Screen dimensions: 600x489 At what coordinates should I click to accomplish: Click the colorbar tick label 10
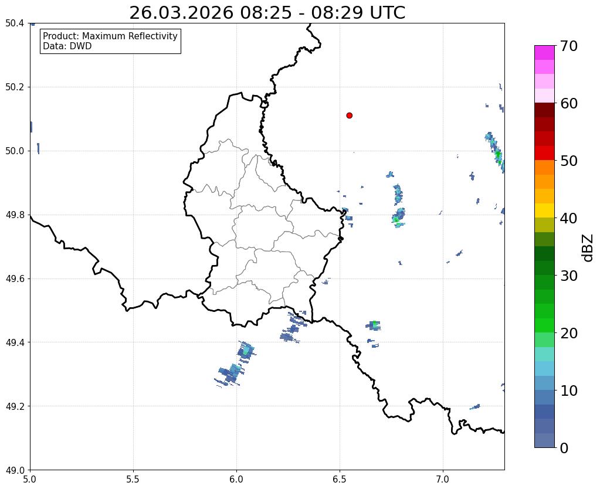[569, 390]
